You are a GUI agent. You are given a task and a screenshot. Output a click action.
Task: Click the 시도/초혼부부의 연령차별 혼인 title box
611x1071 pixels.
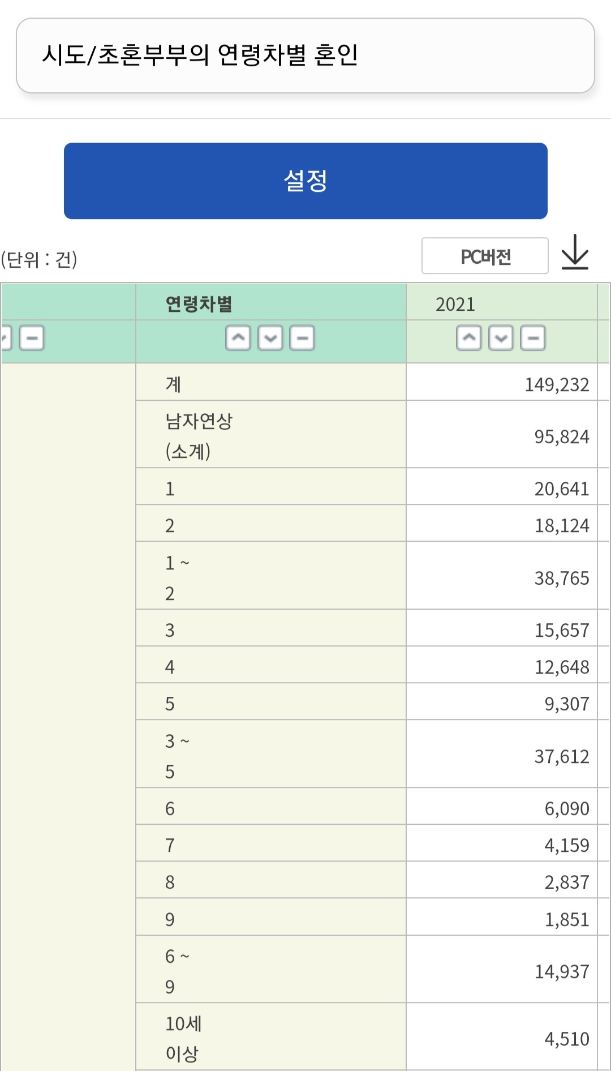click(x=305, y=55)
